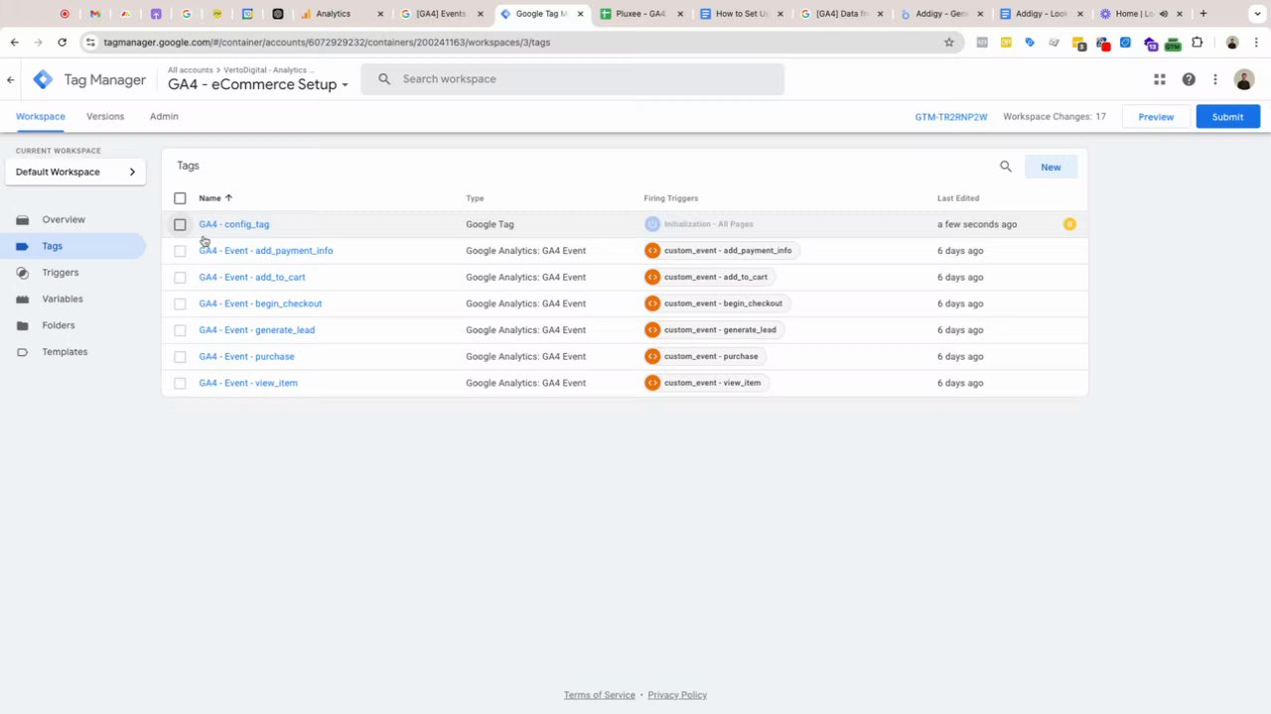Click the Folders sidebar icon
1271x714 pixels.
23,325
